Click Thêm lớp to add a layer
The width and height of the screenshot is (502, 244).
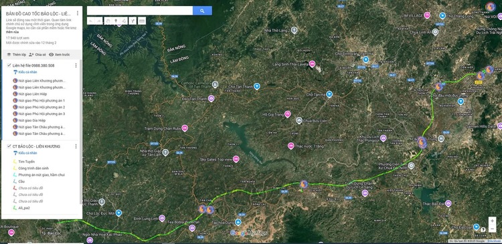(x=16, y=55)
